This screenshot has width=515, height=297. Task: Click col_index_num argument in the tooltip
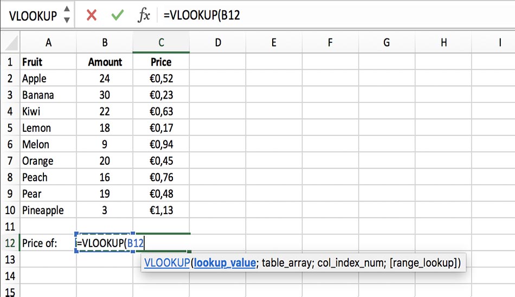click(351, 262)
